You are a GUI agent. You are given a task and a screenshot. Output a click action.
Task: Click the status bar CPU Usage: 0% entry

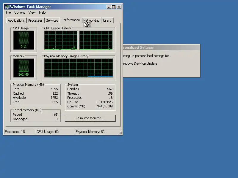(55, 132)
